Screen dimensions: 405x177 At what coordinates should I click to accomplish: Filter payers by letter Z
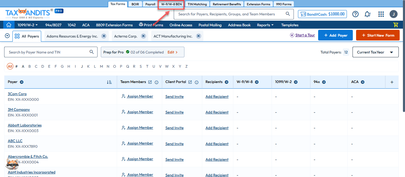(x=186, y=66)
